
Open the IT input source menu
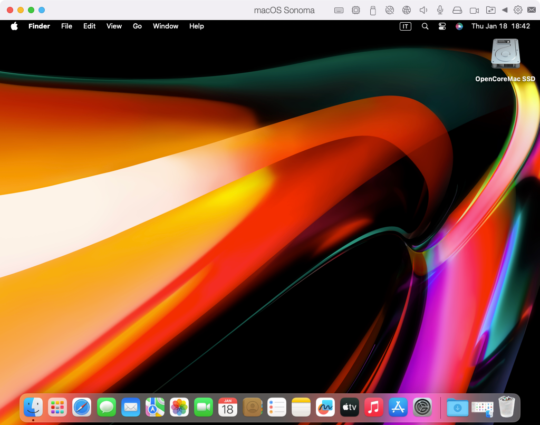405,26
